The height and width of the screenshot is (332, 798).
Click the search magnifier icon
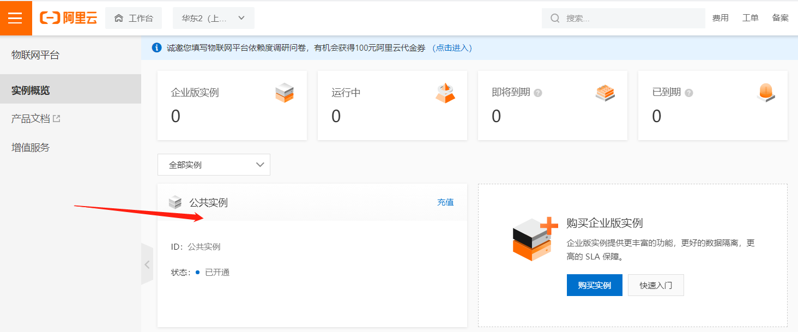[x=554, y=18]
